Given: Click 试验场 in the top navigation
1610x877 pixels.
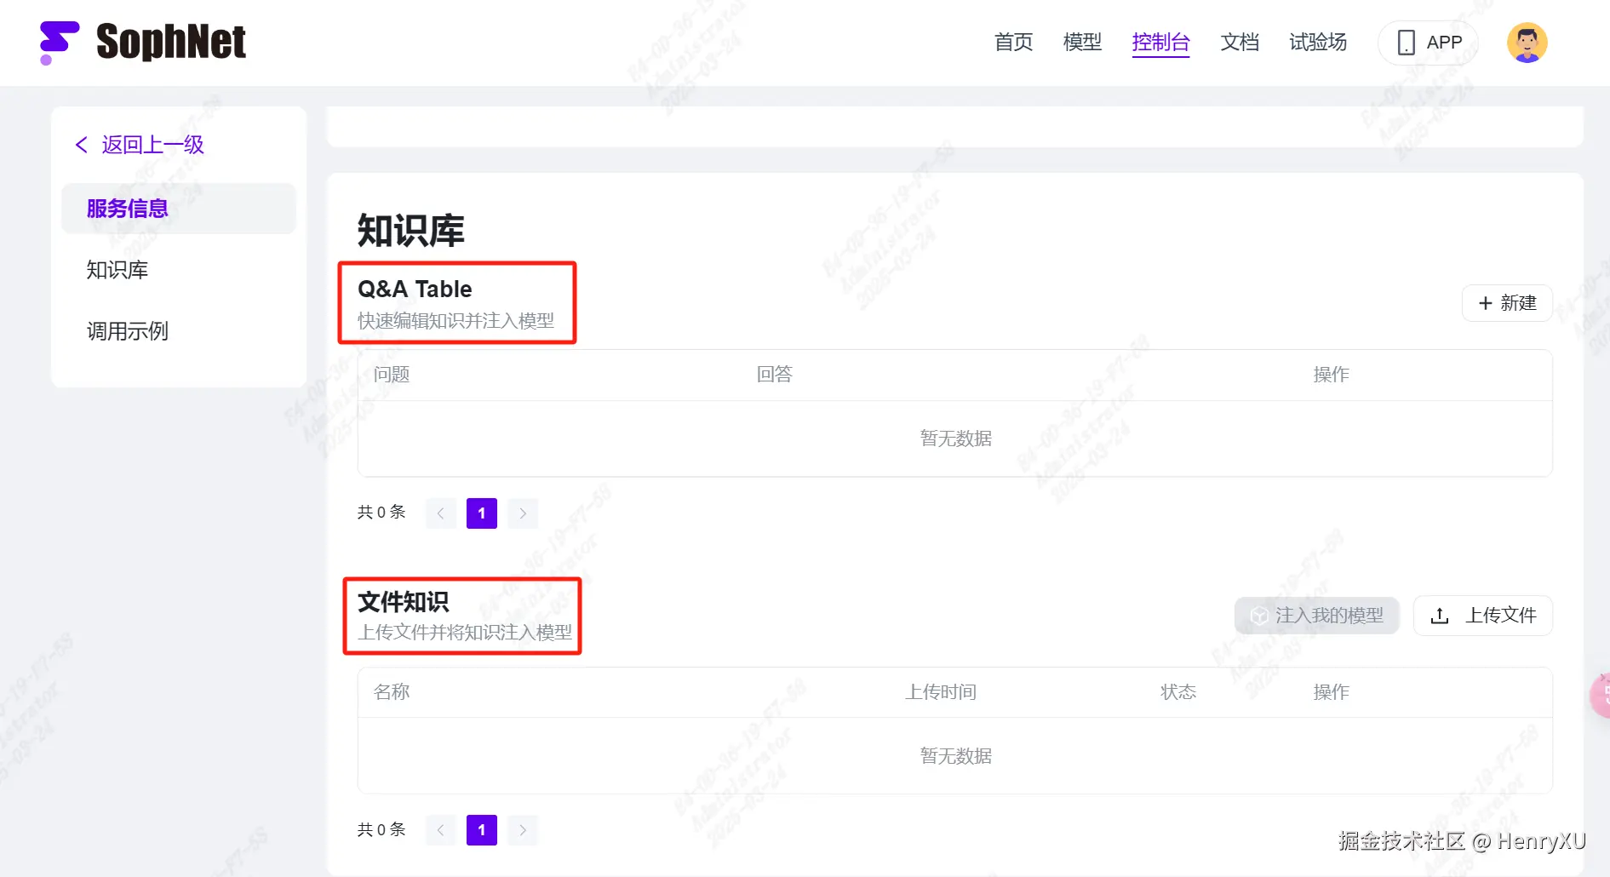Looking at the screenshot, I should point(1318,43).
